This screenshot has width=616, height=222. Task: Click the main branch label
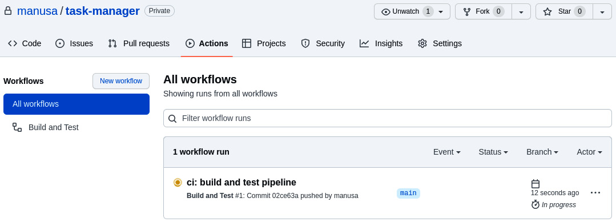tap(408, 193)
